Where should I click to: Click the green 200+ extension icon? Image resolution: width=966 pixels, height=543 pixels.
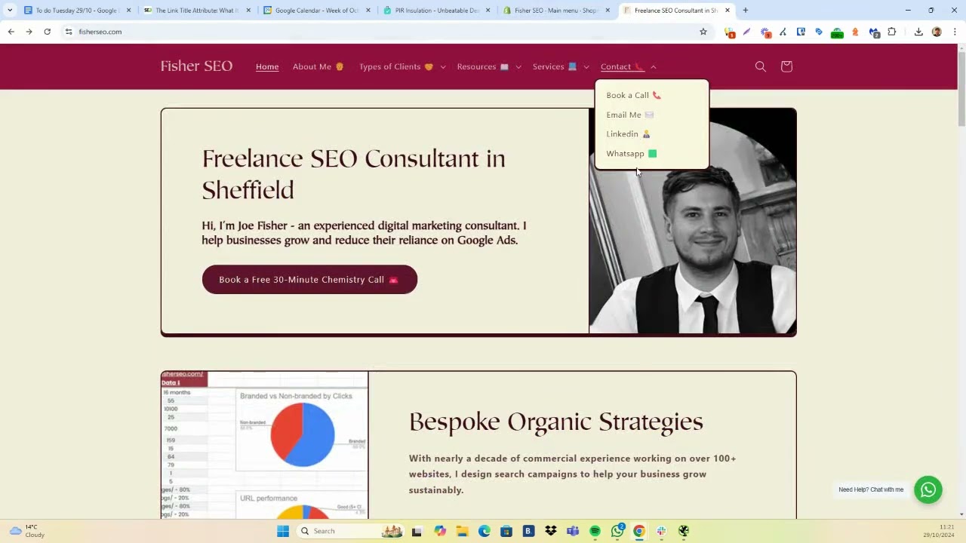[837, 32]
